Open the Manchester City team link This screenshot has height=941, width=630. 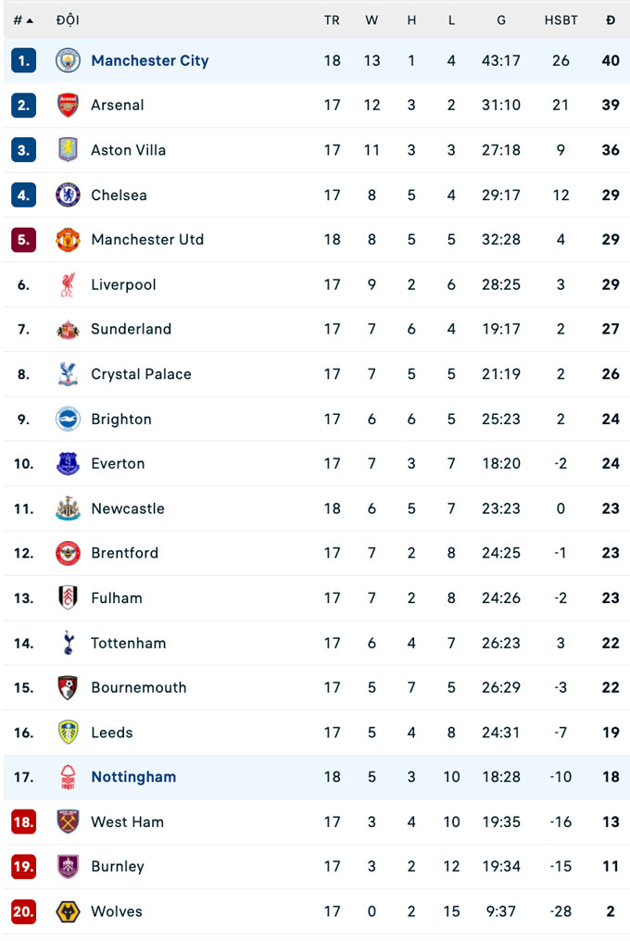click(149, 61)
